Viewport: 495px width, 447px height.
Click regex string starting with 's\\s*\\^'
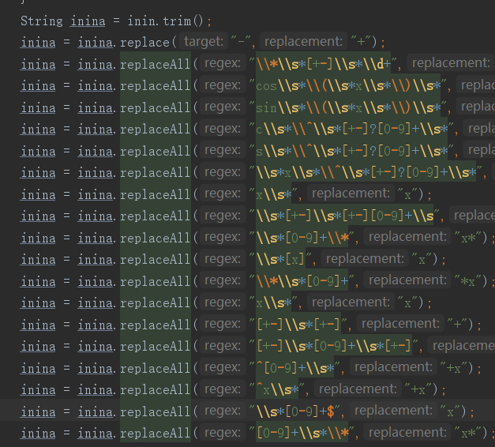pyautogui.click(x=351, y=151)
